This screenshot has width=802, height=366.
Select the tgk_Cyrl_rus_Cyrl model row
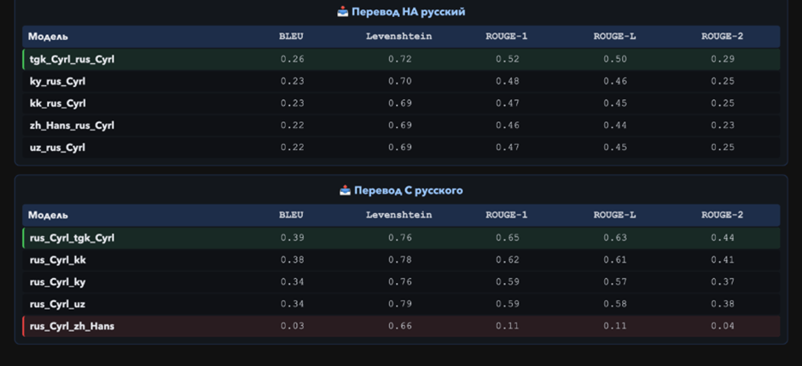click(x=72, y=60)
